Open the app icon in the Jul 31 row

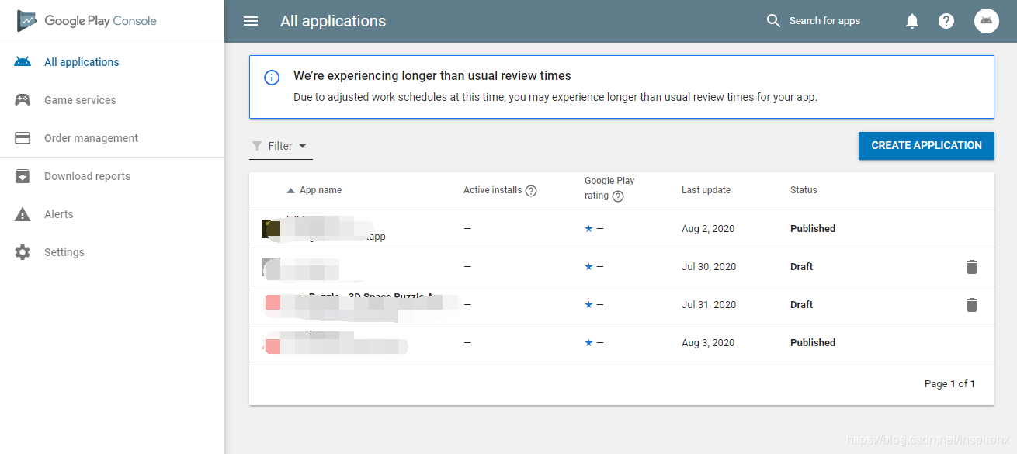pos(272,303)
